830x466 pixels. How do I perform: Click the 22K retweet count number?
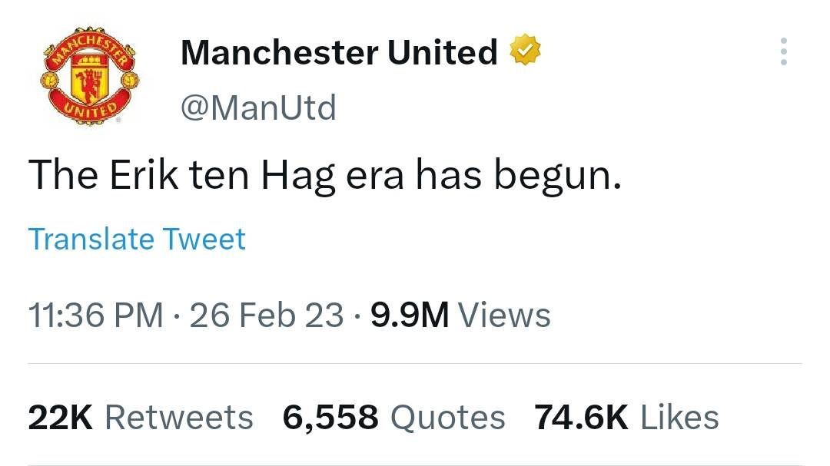pos(60,418)
